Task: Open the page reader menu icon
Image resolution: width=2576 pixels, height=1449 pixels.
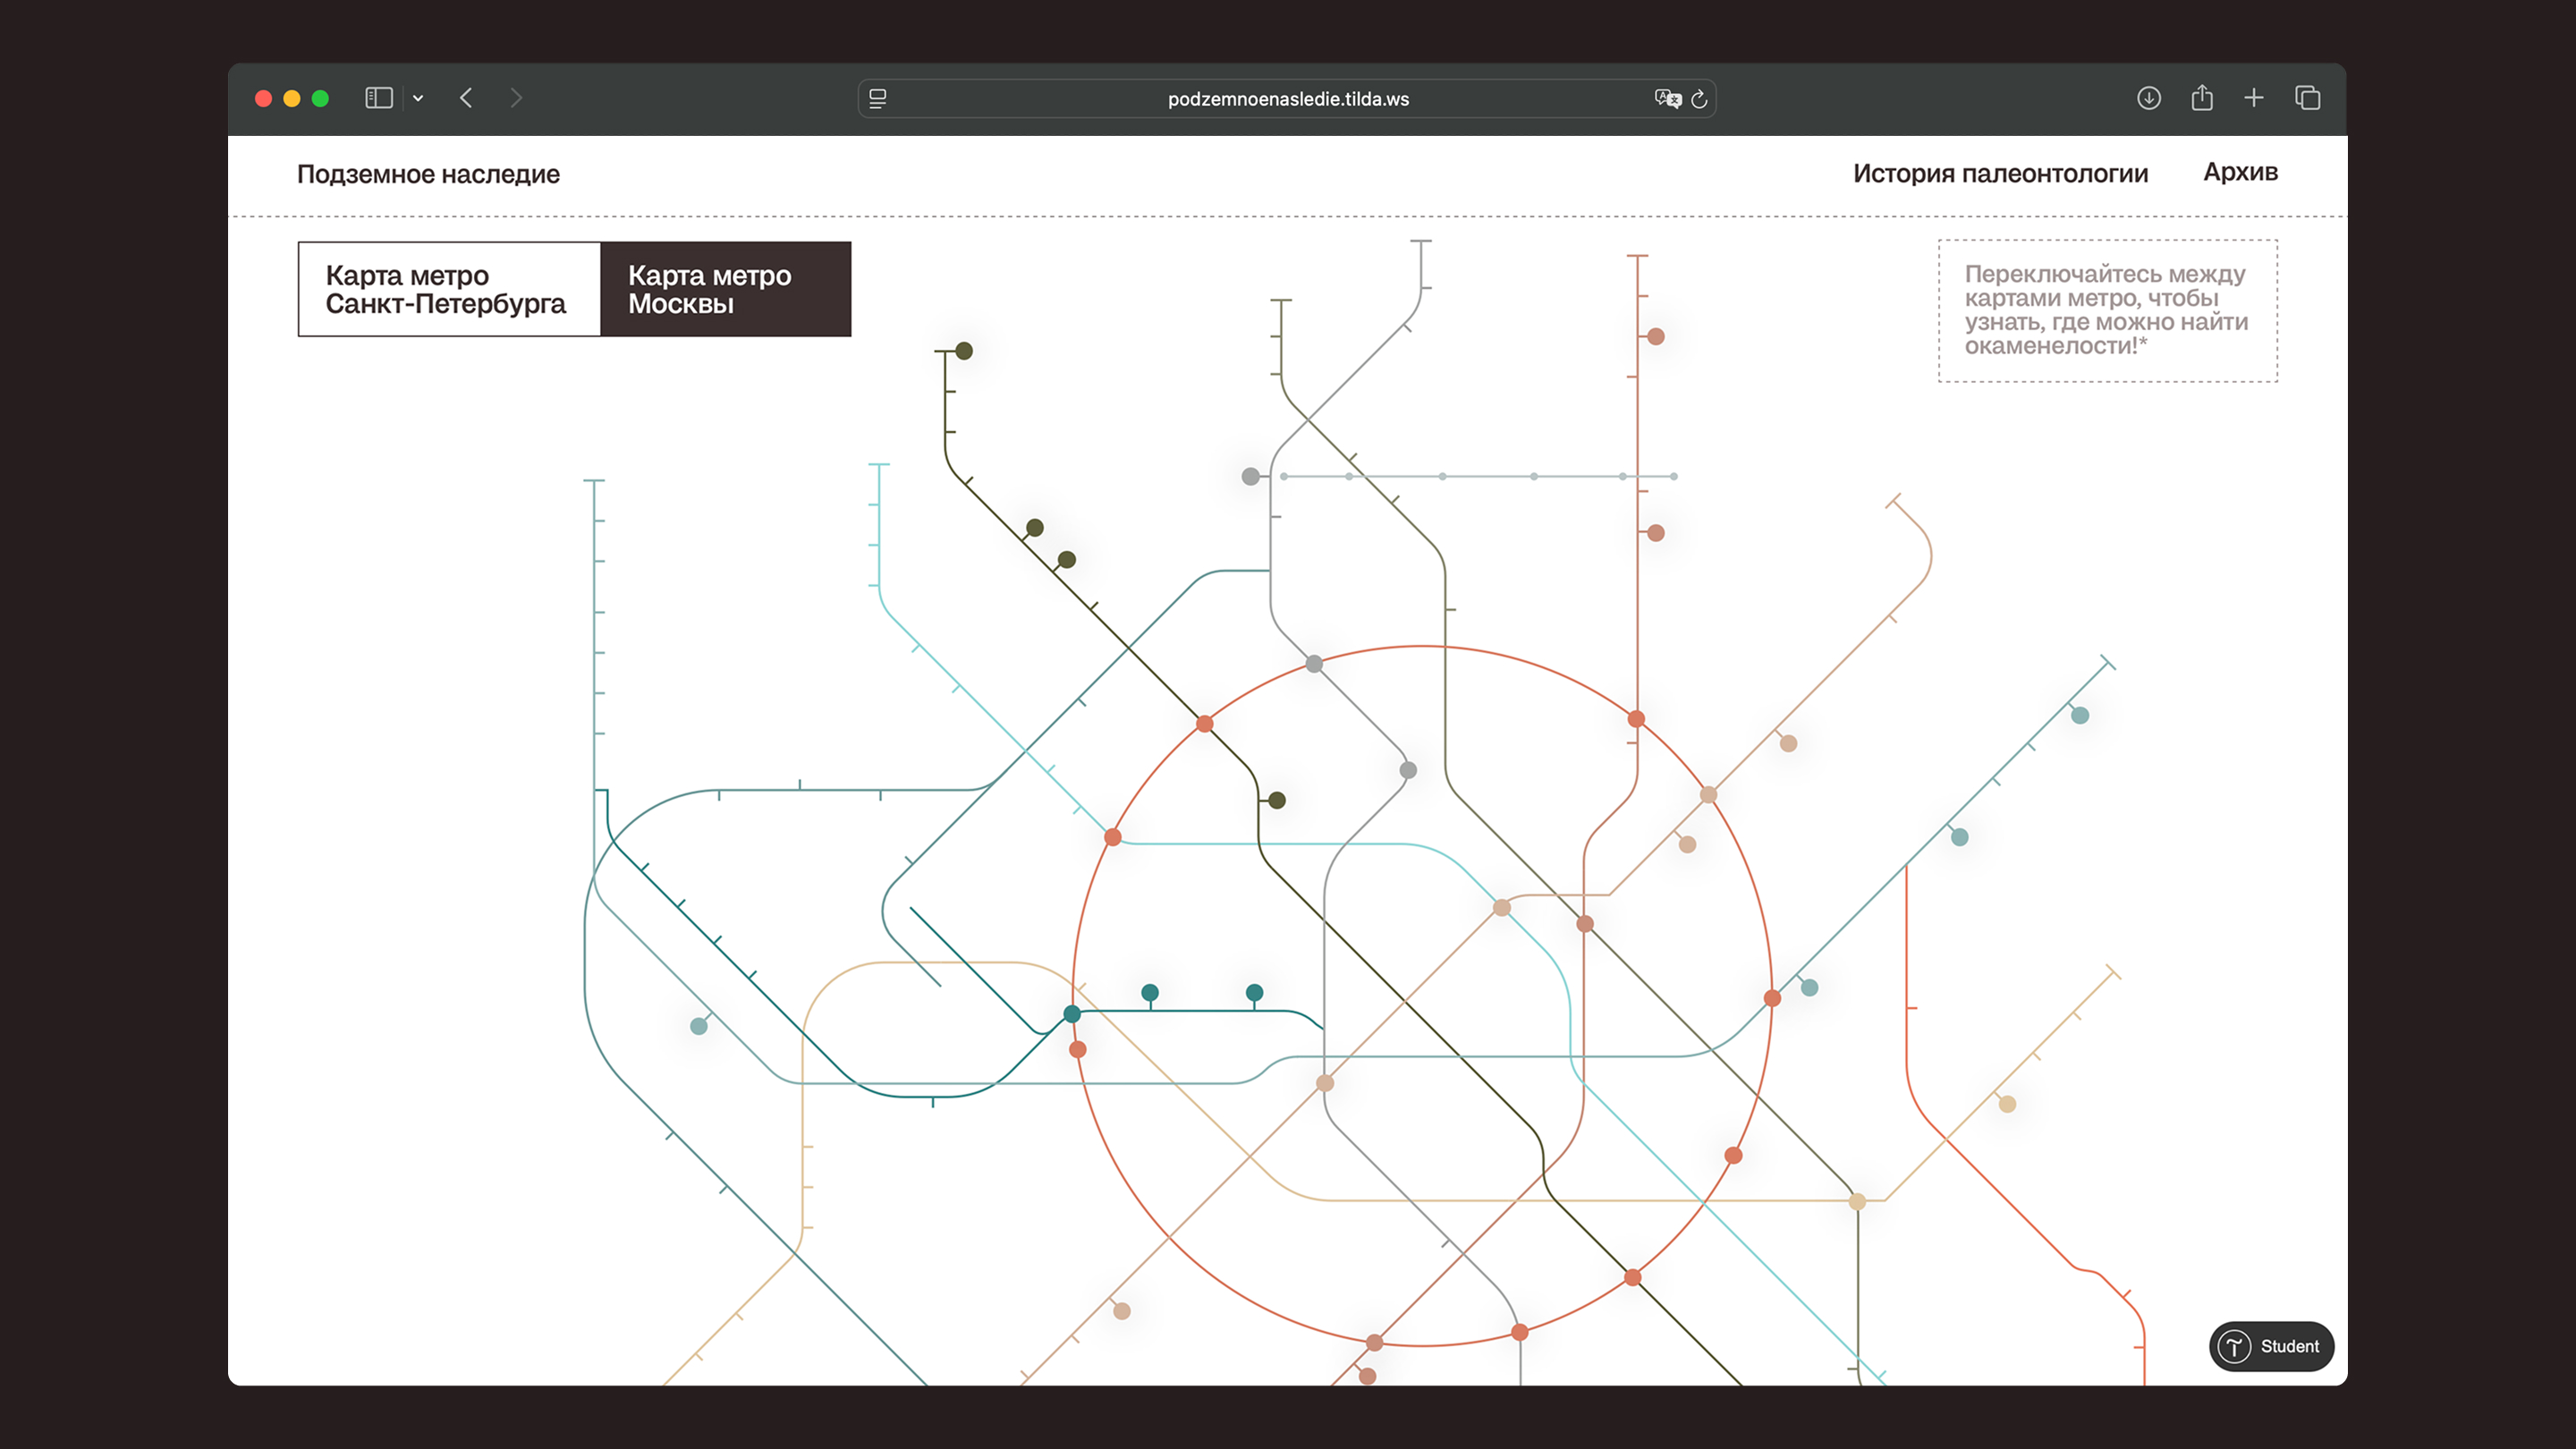Action: (878, 98)
